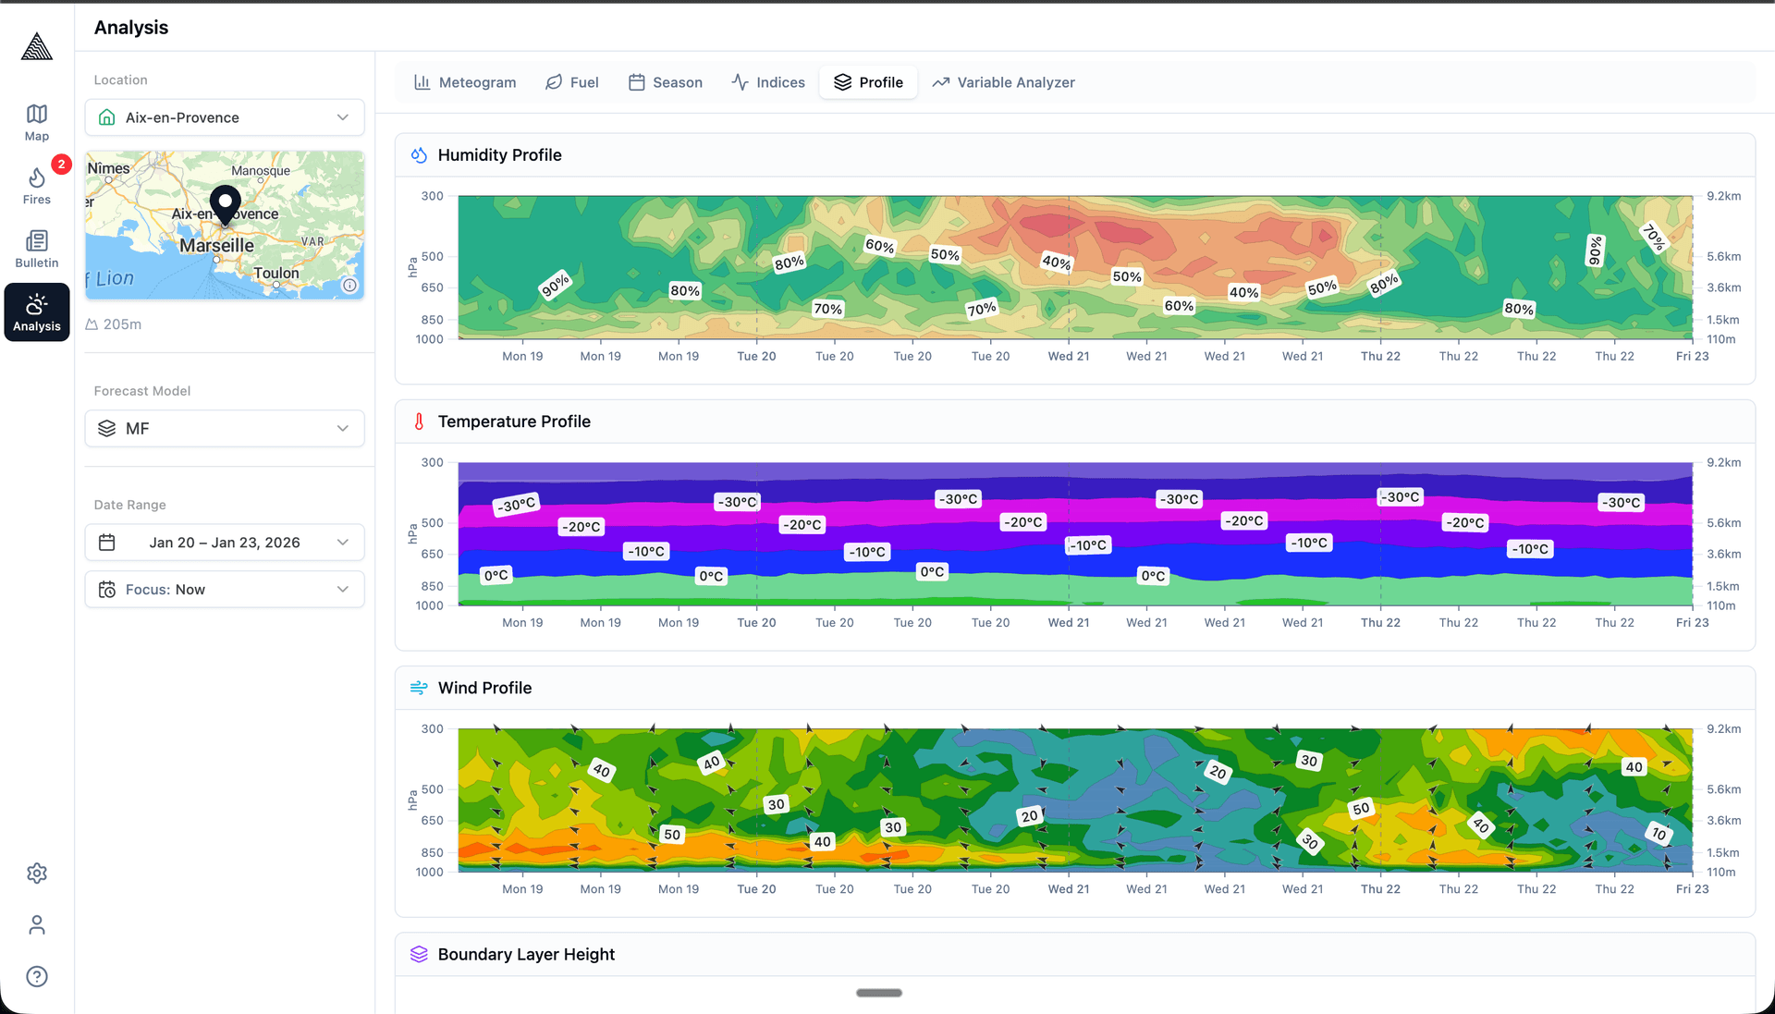Screen dimensions: 1775x1014
Task: Select the Variable Analyzer tab
Action: coord(1003,82)
